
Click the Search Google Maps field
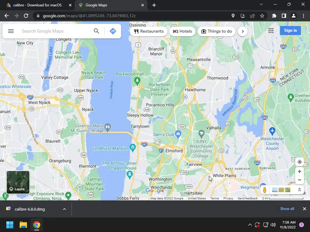point(55,31)
